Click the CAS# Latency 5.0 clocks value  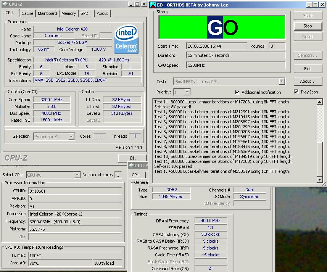point(211,234)
